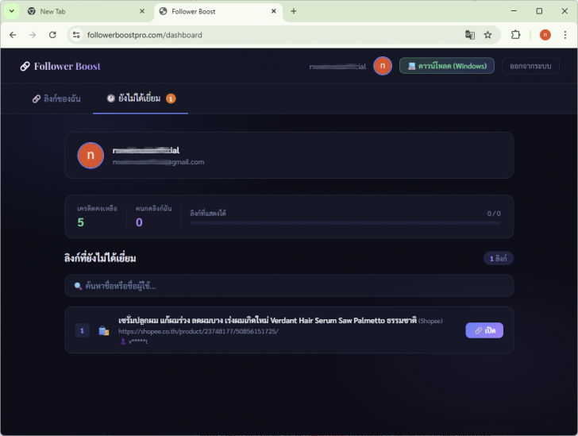Click the คนกดลิงก์ฉัน value 0
The image size is (578, 436).
(139, 222)
